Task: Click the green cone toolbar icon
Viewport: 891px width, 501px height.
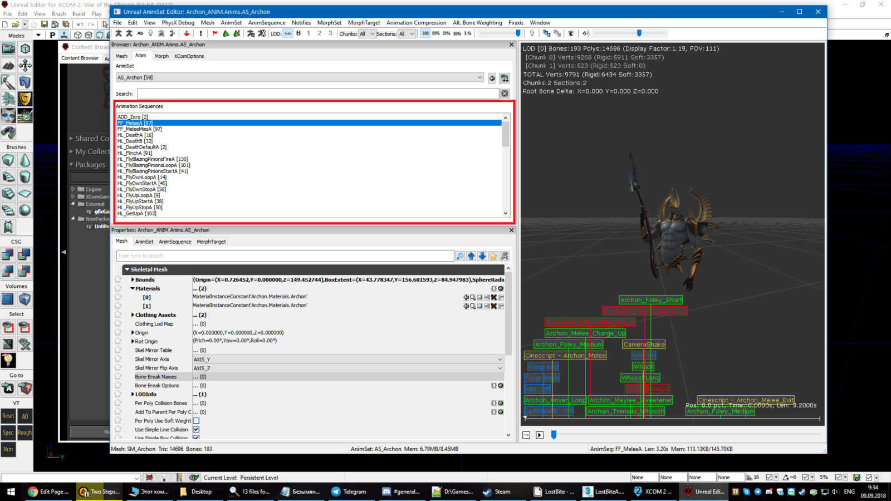Action: pyautogui.click(x=226, y=33)
